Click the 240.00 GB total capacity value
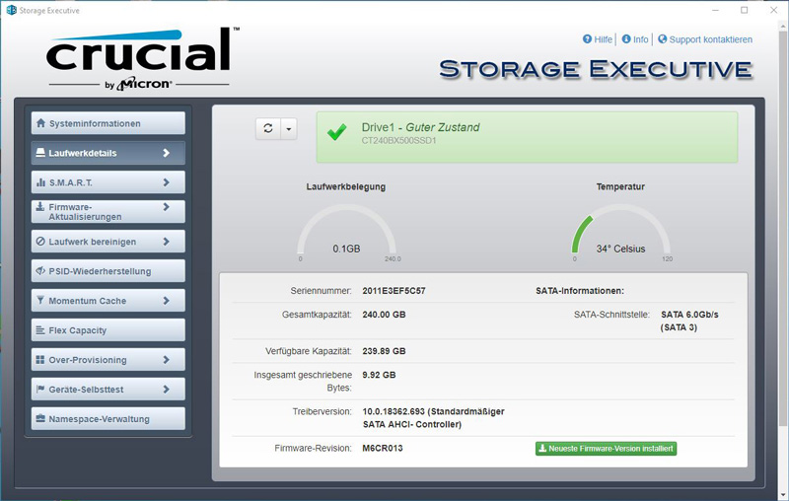This screenshot has width=789, height=501. click(x=384, y=315)
